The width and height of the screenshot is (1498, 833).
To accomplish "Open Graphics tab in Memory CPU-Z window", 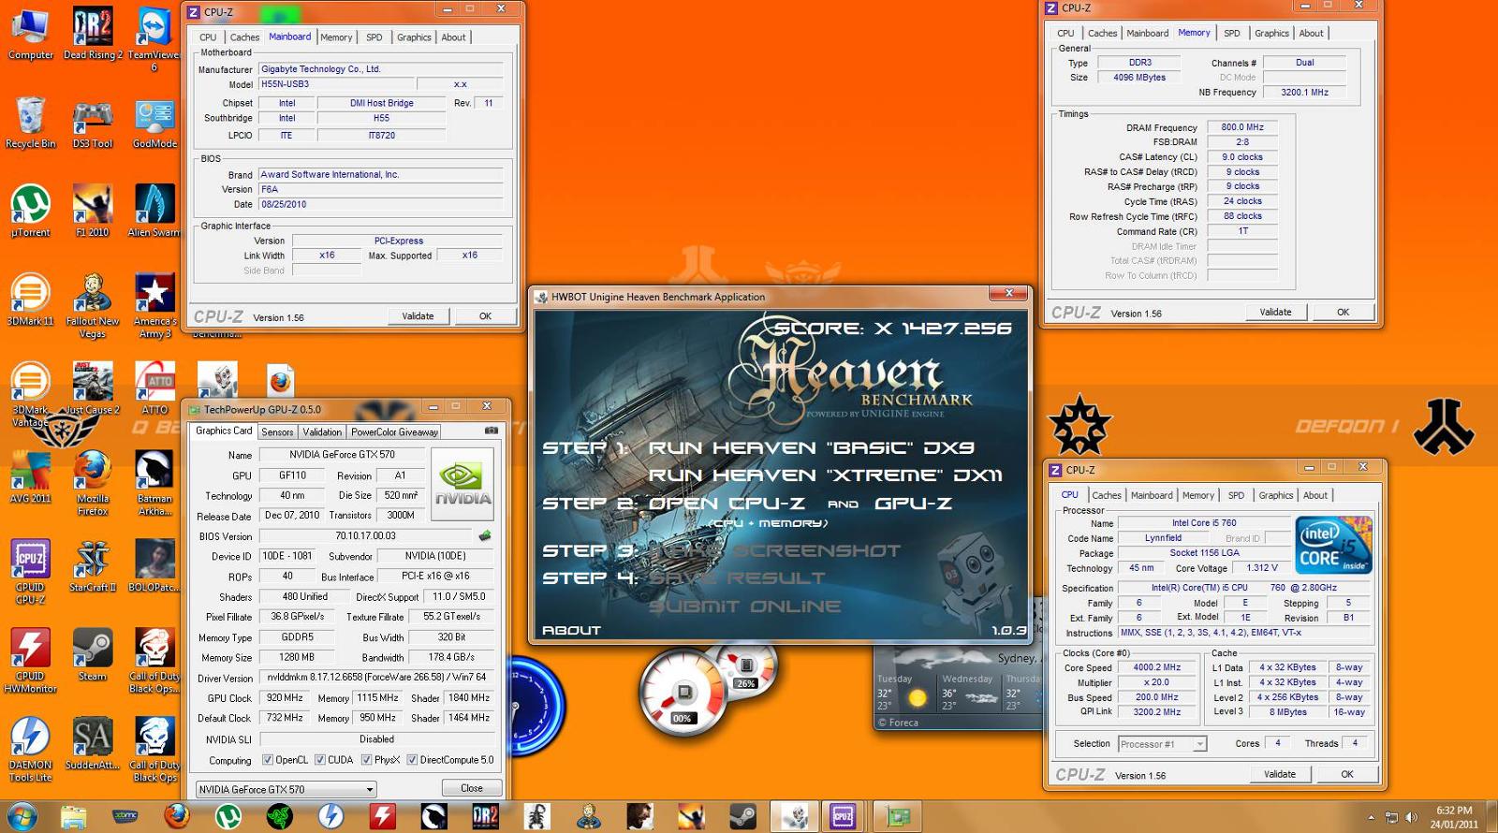I will (x=1271, y=33).
